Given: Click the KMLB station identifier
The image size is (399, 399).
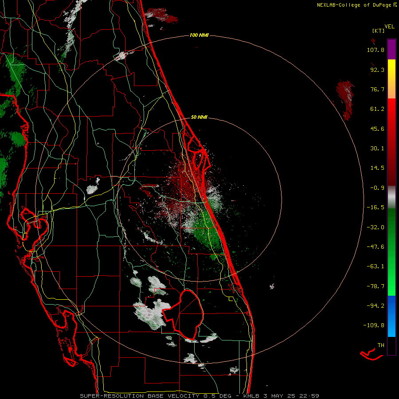Looking at the screenshot, I should coord(252,396).
